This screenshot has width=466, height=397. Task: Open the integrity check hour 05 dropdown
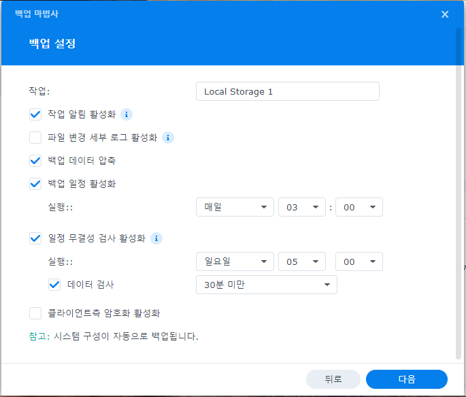click(x=301, y=261)
